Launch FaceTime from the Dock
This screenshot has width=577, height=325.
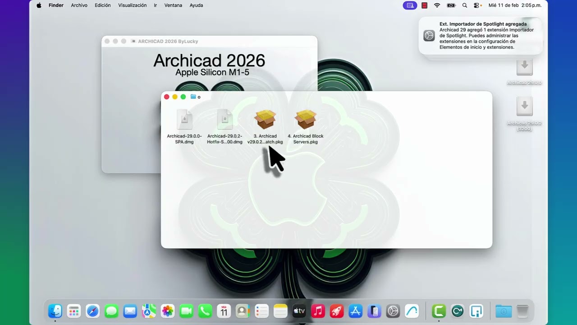coord(186,311)
